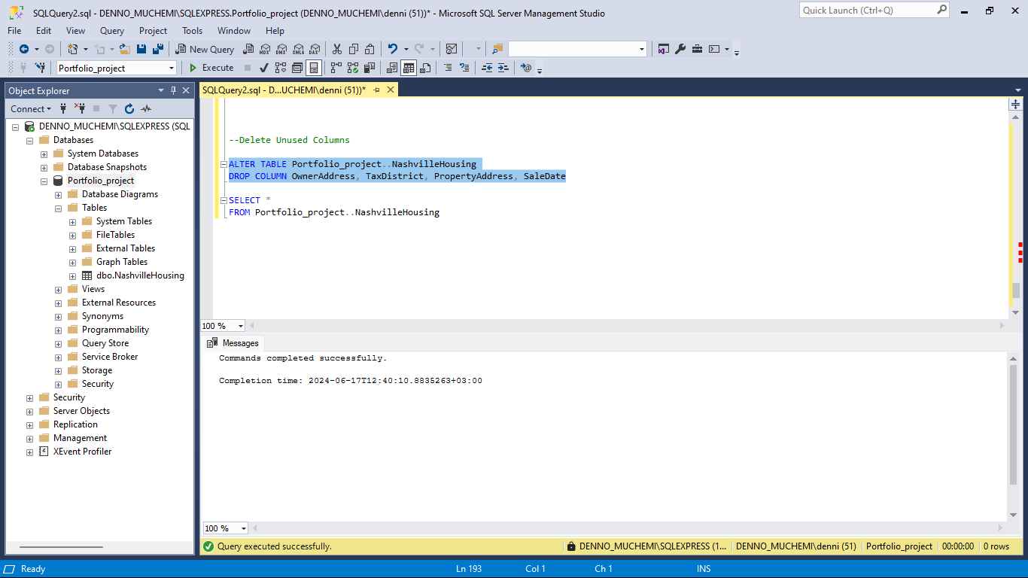Open the Portfolio_project database dropdown
The width and height of the screenshot is (1028, 578).
172,68
